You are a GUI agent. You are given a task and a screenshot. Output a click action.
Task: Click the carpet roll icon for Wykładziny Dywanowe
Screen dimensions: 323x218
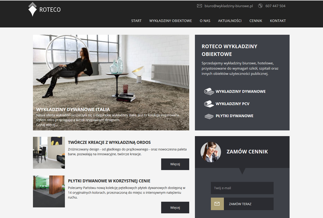209,92
